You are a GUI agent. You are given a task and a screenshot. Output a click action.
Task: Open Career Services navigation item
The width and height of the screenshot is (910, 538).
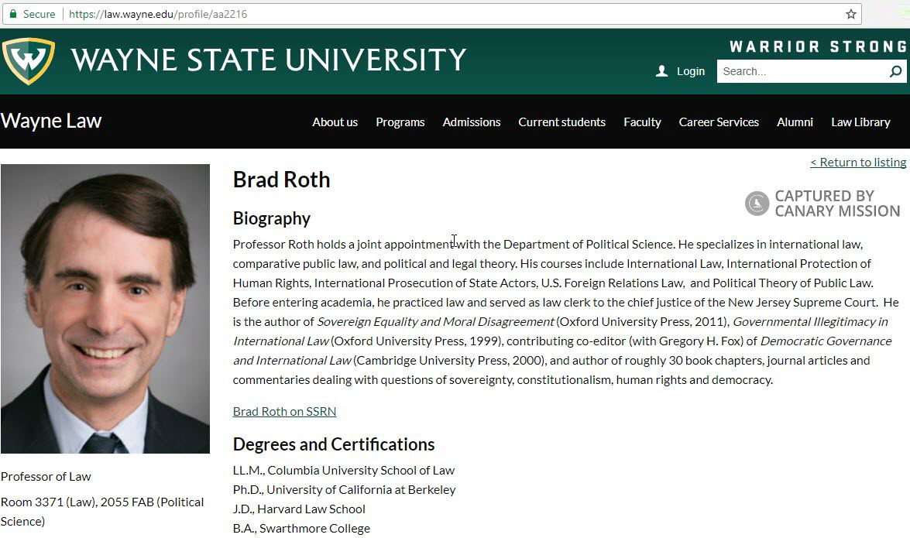coord(719,122)
